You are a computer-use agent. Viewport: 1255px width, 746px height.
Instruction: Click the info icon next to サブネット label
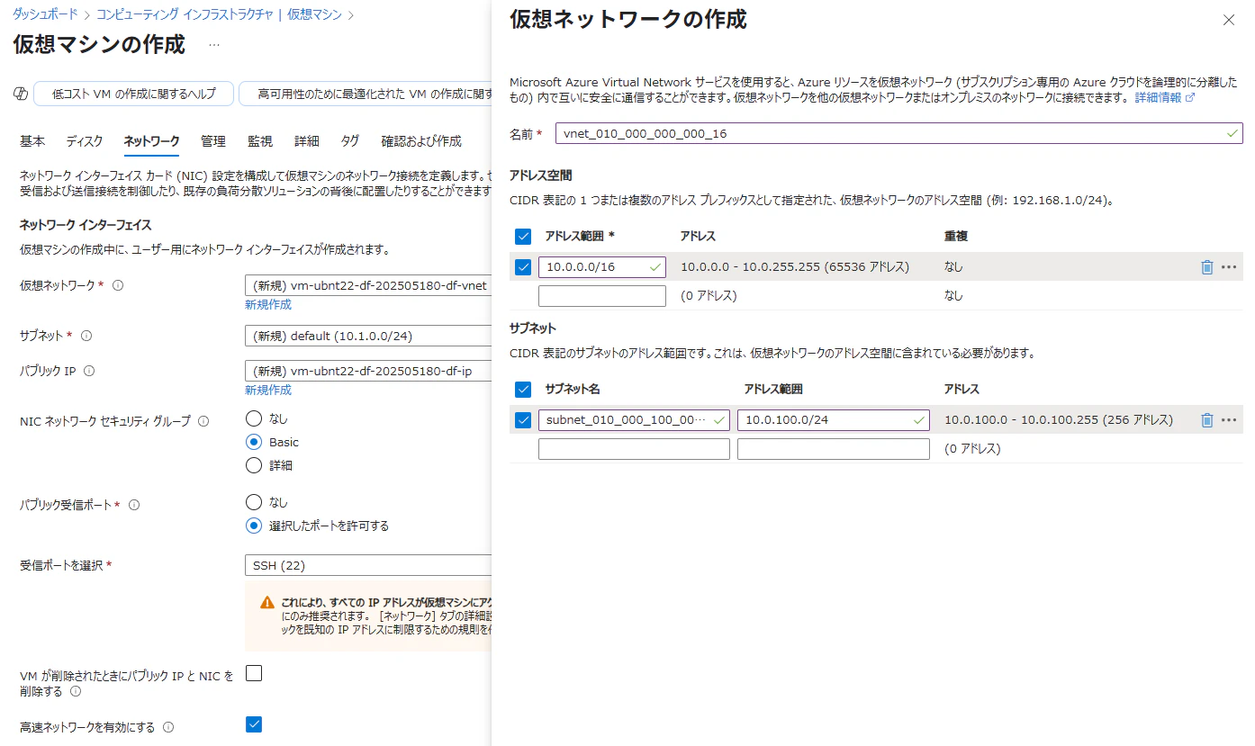coord(86,336)
